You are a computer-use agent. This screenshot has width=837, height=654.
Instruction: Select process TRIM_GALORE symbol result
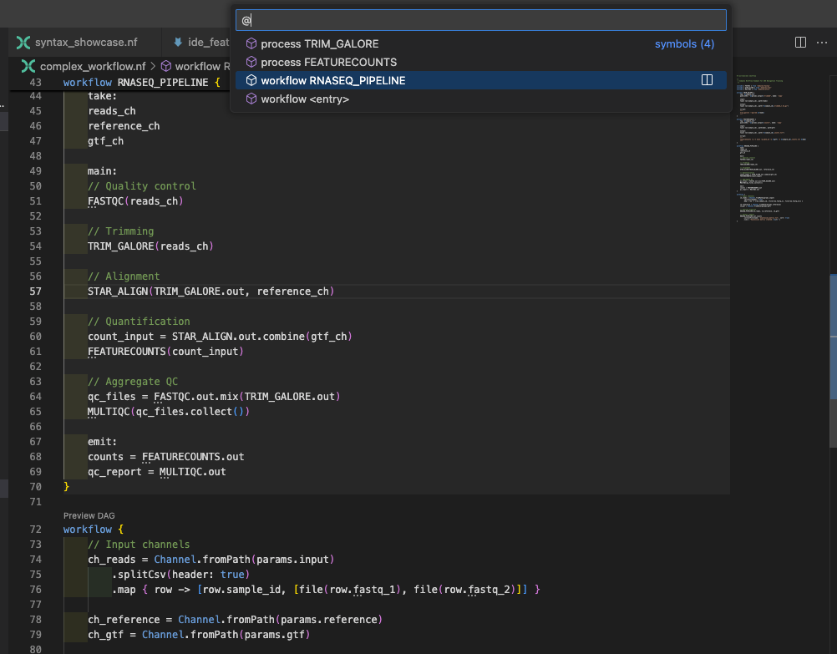point(319,43)
